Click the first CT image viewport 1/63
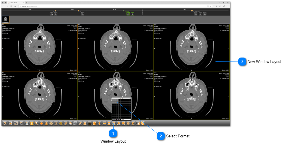The height and width of the screenshot is (148, 286). coord(39,48)
